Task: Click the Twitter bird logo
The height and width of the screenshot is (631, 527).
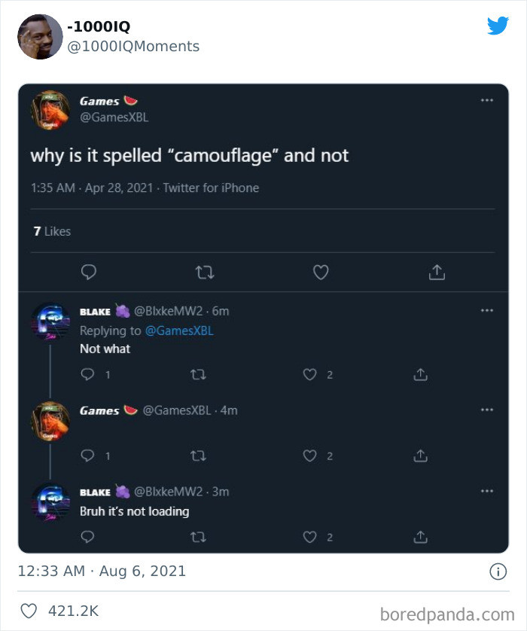Action: pyautogui.click(x=498, y=26)
